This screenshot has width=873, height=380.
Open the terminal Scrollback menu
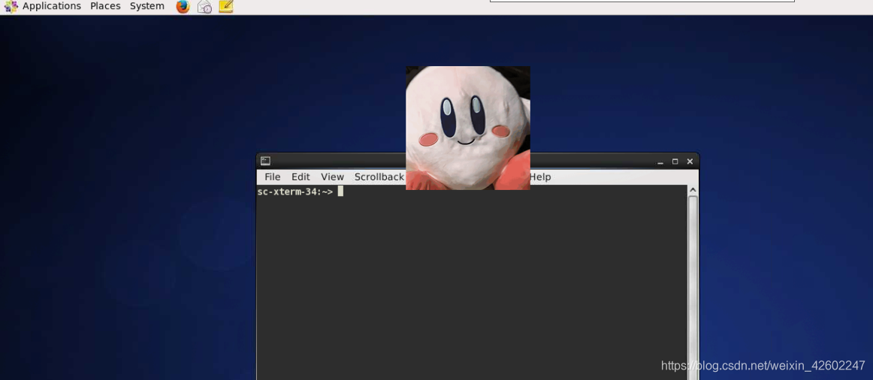pyautogui.click(x=379, y=177)
